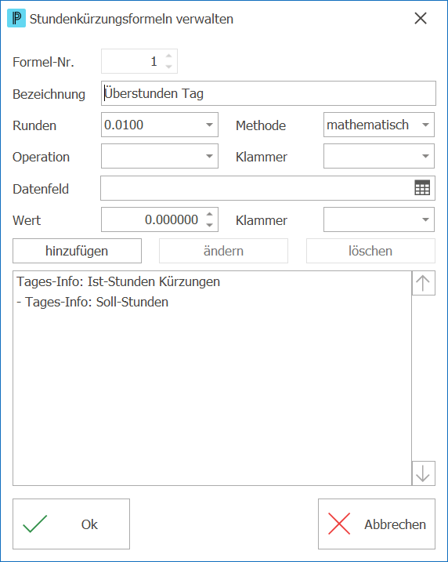The height and width of the screenshot is (562, 448).
Task: Cancel with the Abbrechen button
Action: click(377, 524)
